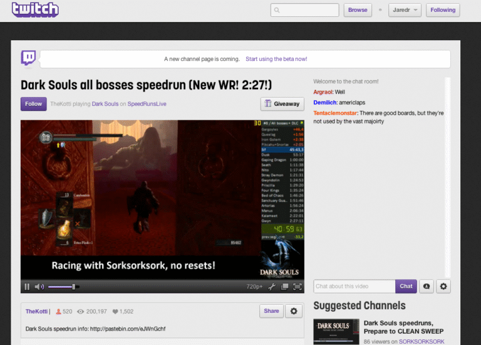Click Demilich username in chat
Image resolution: width=481 pixels, height=345 pixels.
pyautogui.click(x=325, y=102)
